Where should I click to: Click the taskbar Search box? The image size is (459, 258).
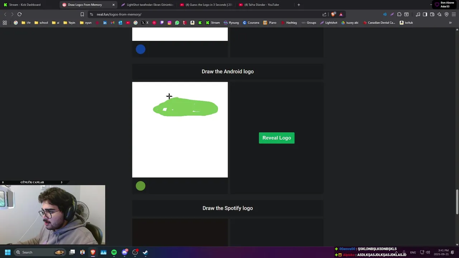click(40, 252)
